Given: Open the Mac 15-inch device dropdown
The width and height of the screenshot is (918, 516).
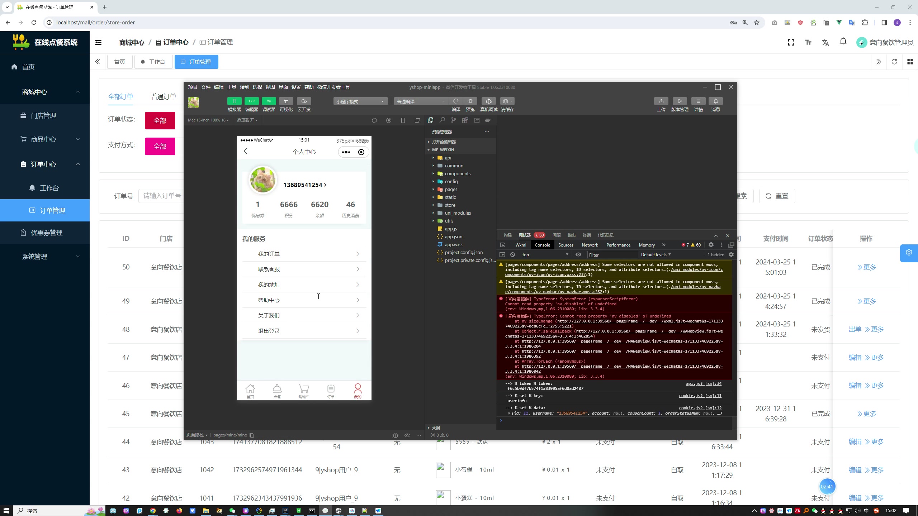Looking at the screenshot, I should [208, 120].
